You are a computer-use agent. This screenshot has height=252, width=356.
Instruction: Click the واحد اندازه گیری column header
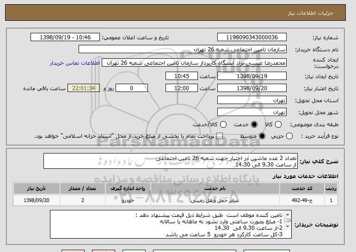(128, 189)
